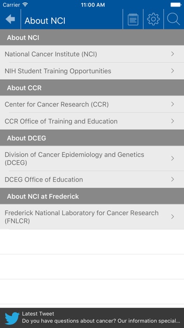Tap the Wi-Fi status icon
Screen dimensions: 184x328
point(25,4)
